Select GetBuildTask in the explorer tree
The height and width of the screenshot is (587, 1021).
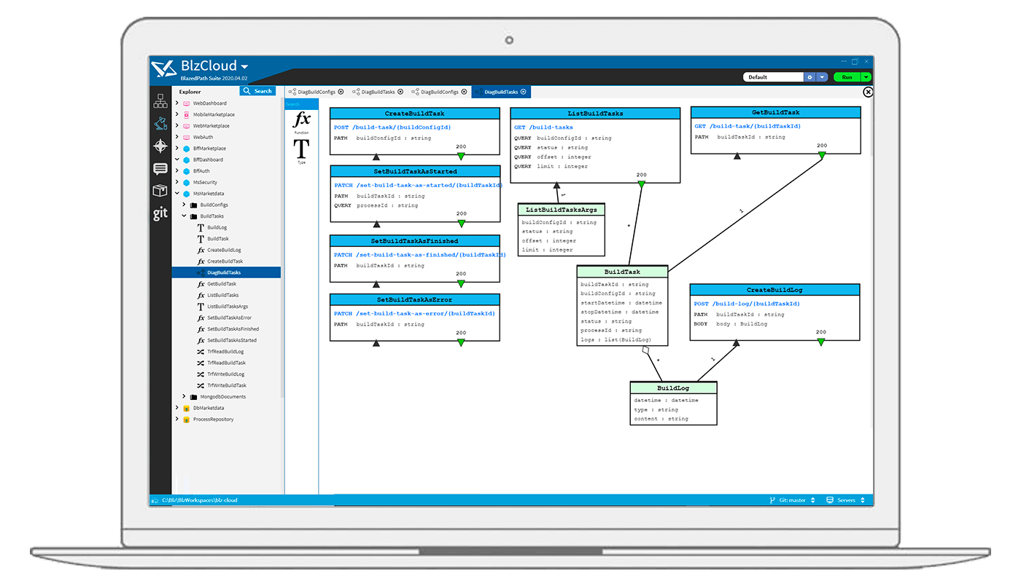tap(222, 284)
